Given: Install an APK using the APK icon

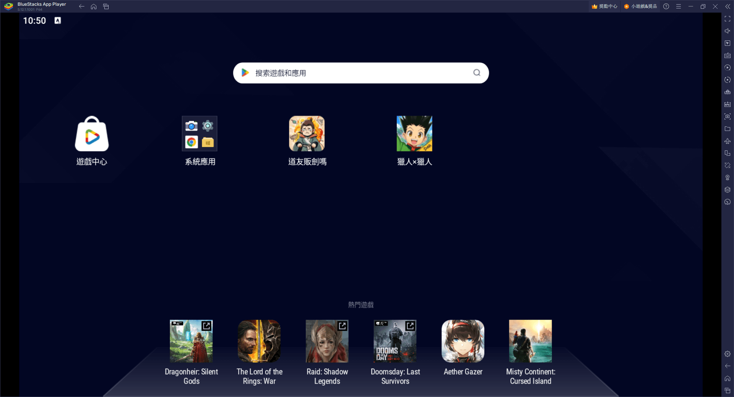Looking at the screenshot, I should pyautogui.click(x=728, y=104).
